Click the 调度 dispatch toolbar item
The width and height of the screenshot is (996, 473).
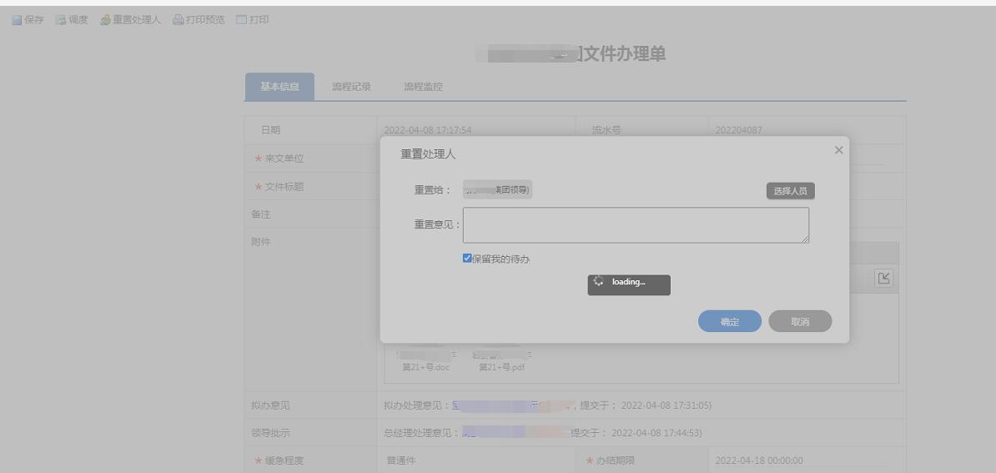coord(71,20)
